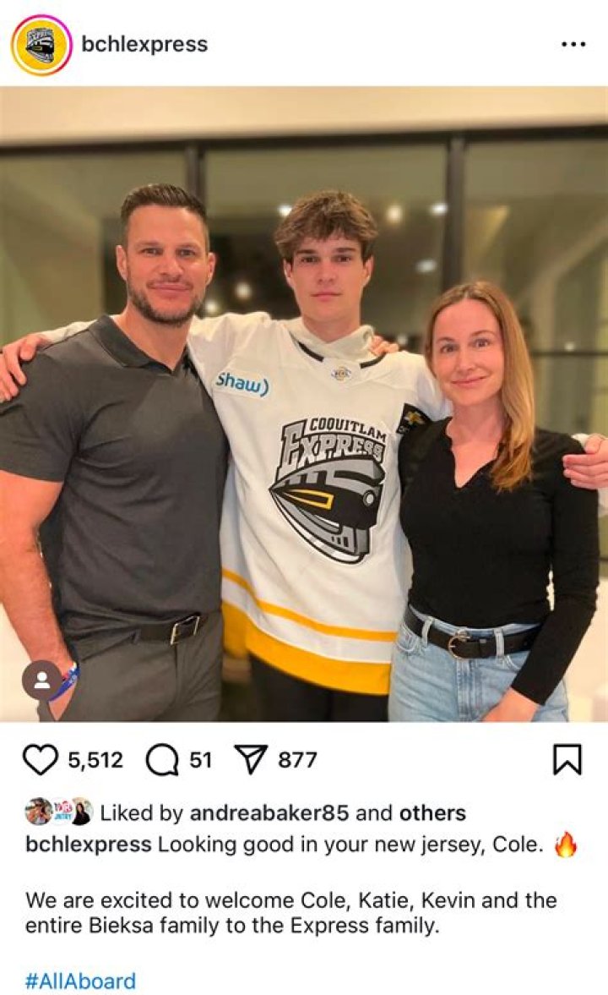Click "others" to see all likers

432,813
